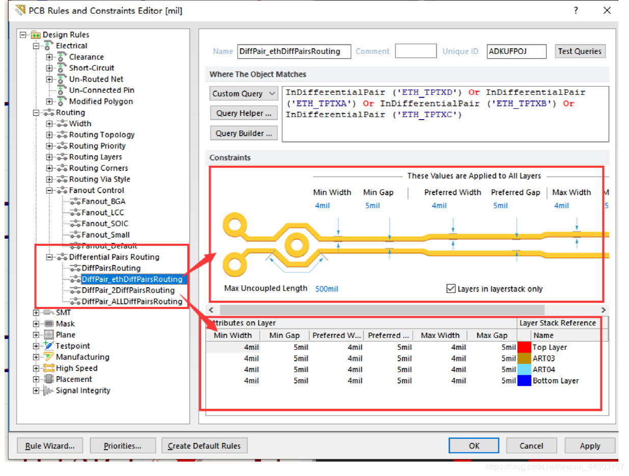Click the High Speed category icon
Image resolution: width=629 pixels, height=476 pixels.
click(49, 368)
